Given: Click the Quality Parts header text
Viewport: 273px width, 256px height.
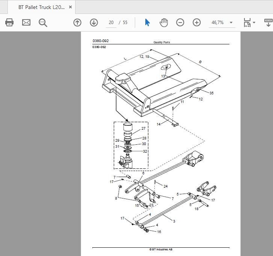Looking at the screenshot, I should point(161,42).
